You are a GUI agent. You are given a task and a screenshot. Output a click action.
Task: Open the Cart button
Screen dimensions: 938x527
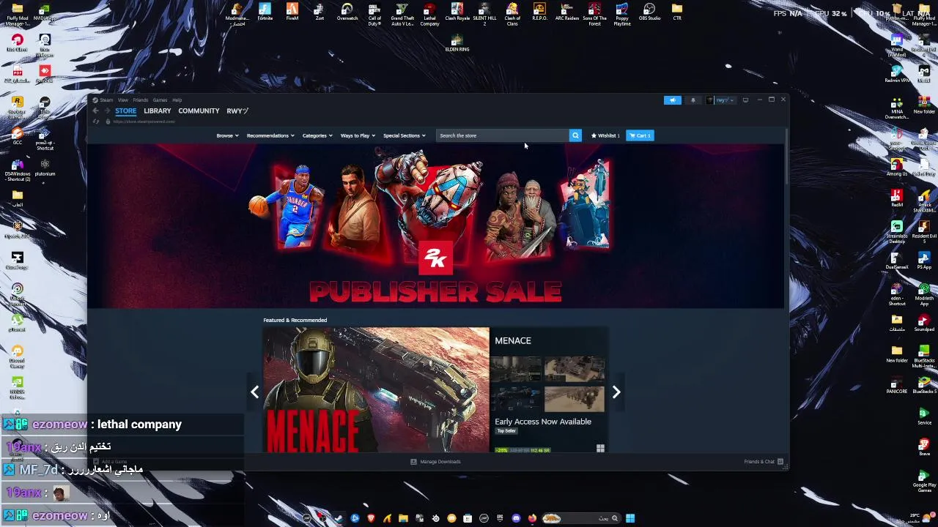tap(640, 135)
